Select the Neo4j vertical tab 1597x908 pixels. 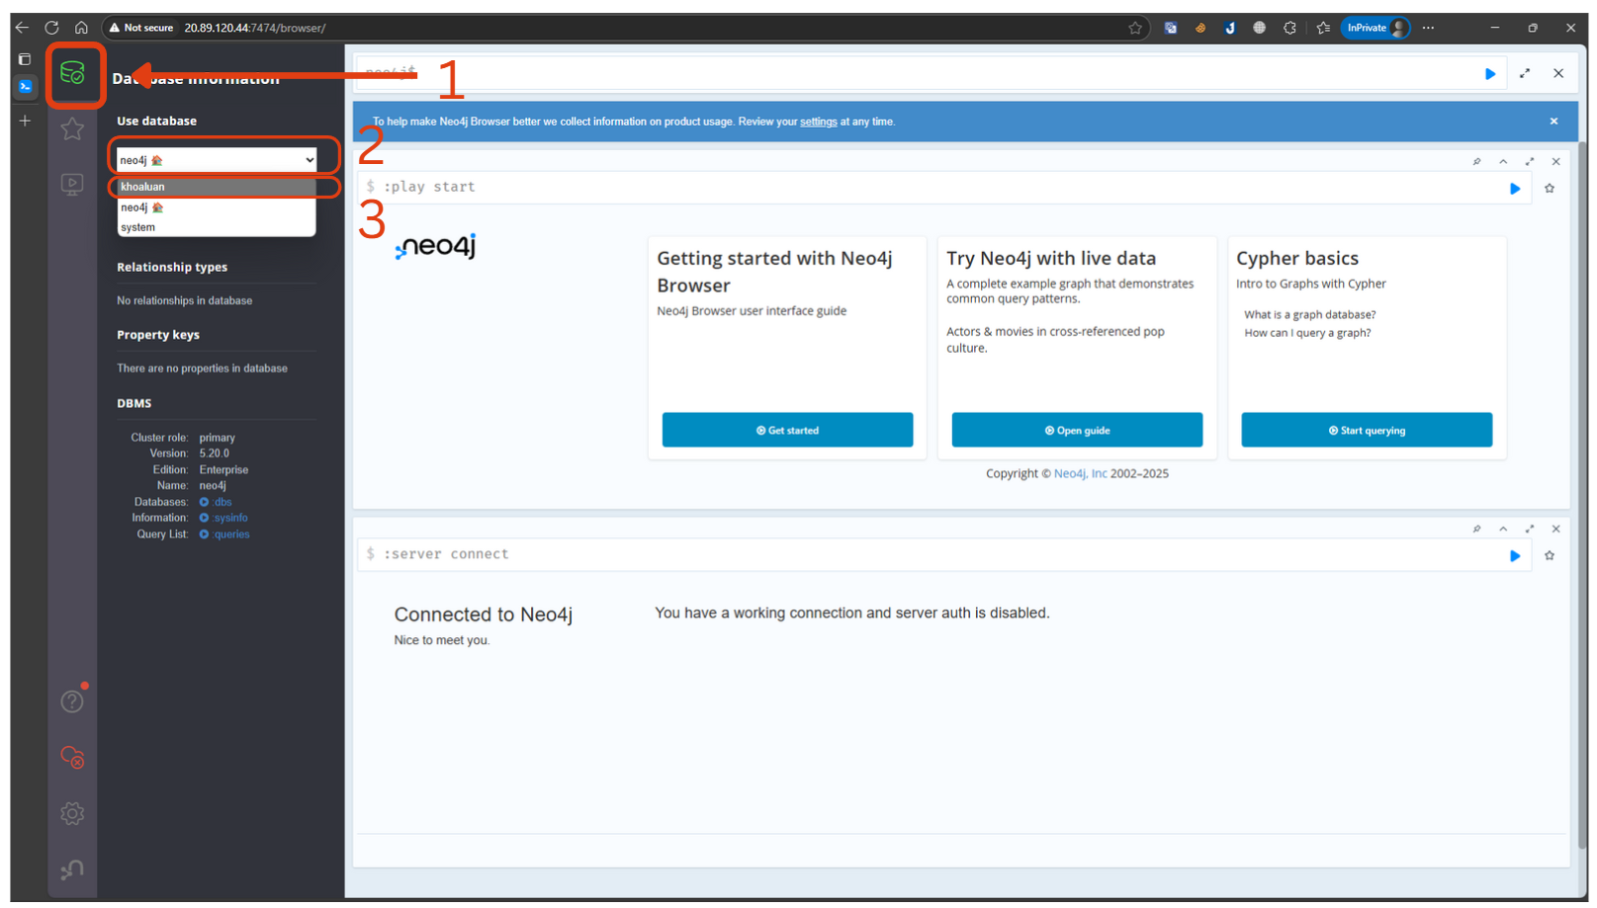25,87
